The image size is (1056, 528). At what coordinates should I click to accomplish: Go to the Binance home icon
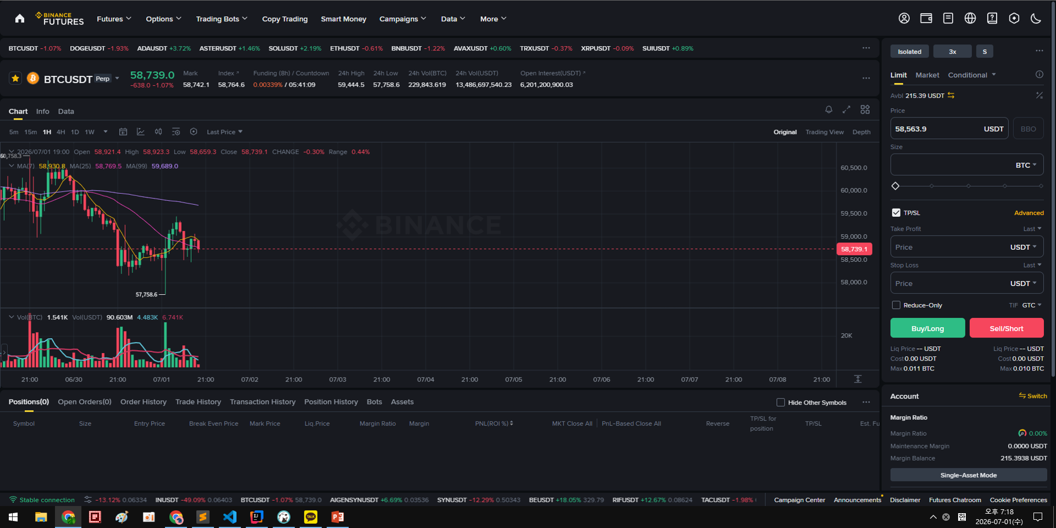[20, 19]
